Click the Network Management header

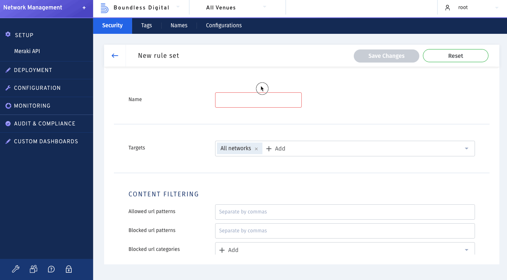33,8
